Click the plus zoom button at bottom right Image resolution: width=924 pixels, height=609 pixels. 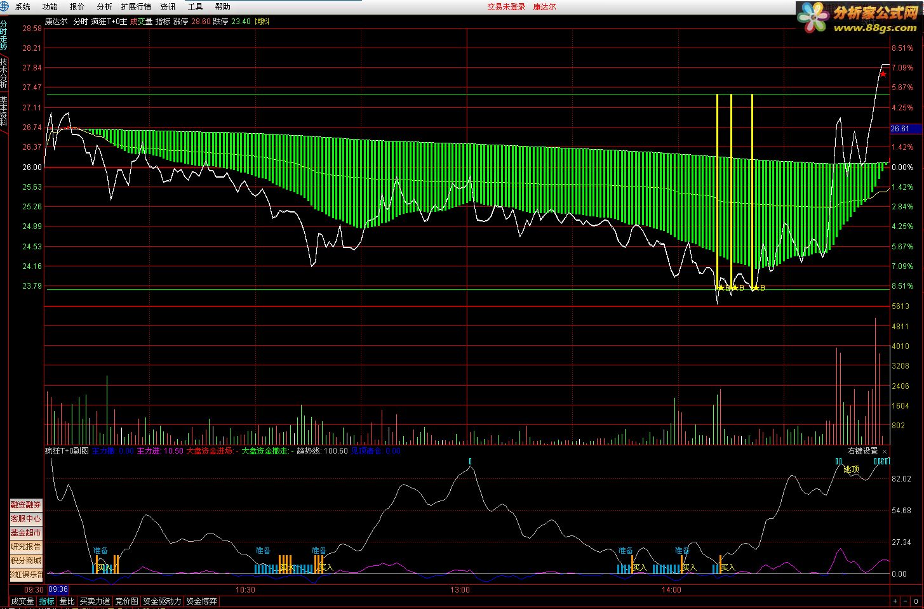(895, 601)
